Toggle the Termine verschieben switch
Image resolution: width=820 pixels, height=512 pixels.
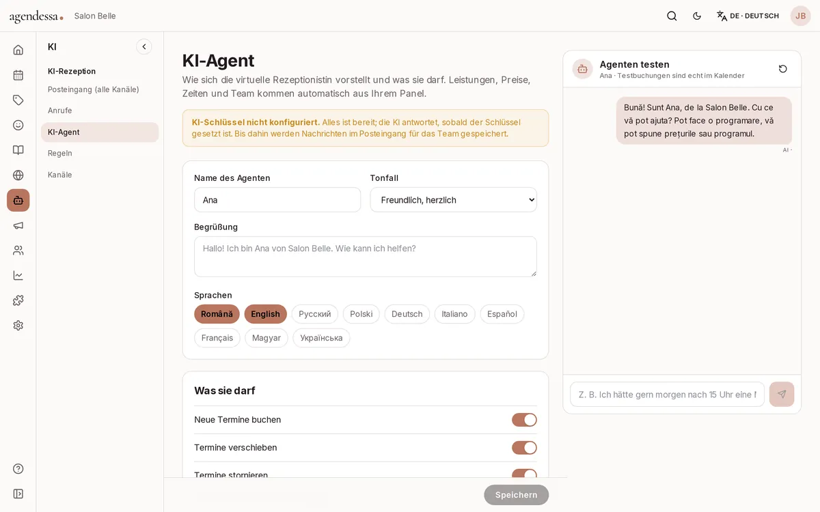(x=524, y=448)
